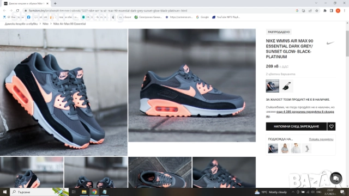
Task: Open the YouTube MP3 Playlist bookmark
Action: point(226,17)
